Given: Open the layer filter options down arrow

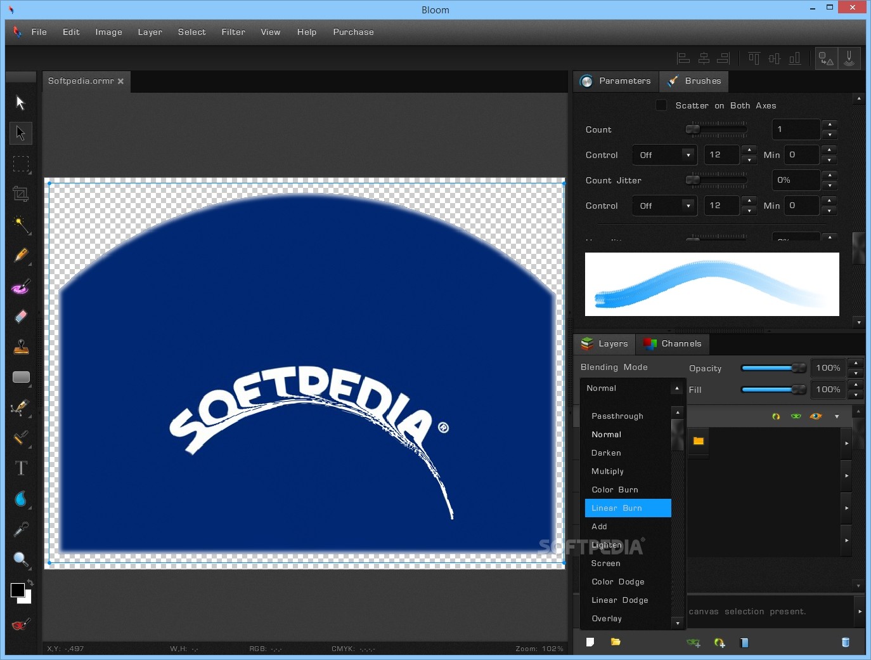Looking at the screenshot, I should point(837,416).
